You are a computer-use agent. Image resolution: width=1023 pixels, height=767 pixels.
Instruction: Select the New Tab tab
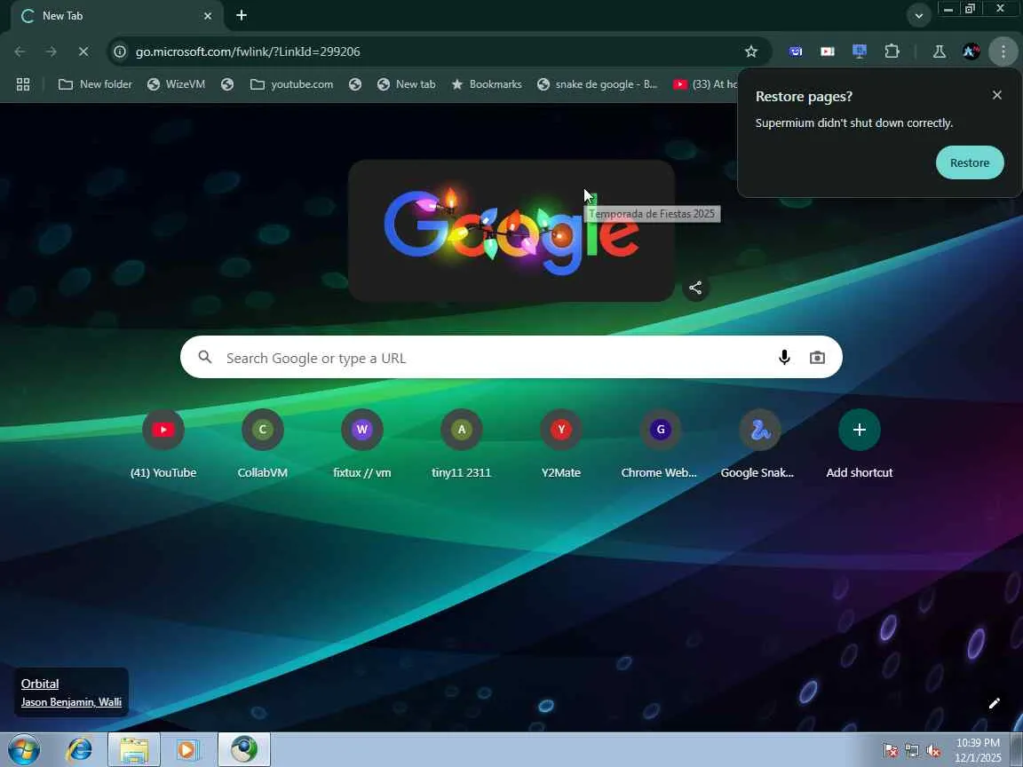[117, 16]
